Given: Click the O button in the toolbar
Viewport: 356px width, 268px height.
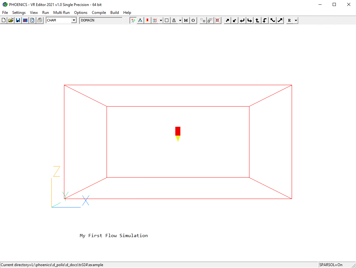Looking at the screenshot, I should pos(193,20).
